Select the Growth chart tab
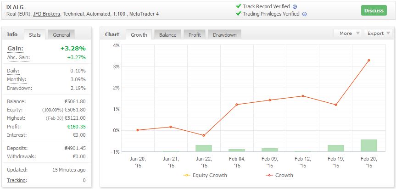The width and height of the screenshot is (396, 189). pos(139,35)
